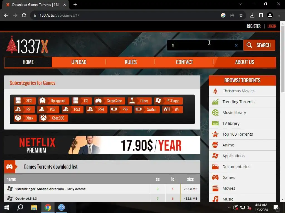The height and width of the screenshot is (213, 285).
Task: Browse Movies category in sidebar
Action: coord(242,188)
